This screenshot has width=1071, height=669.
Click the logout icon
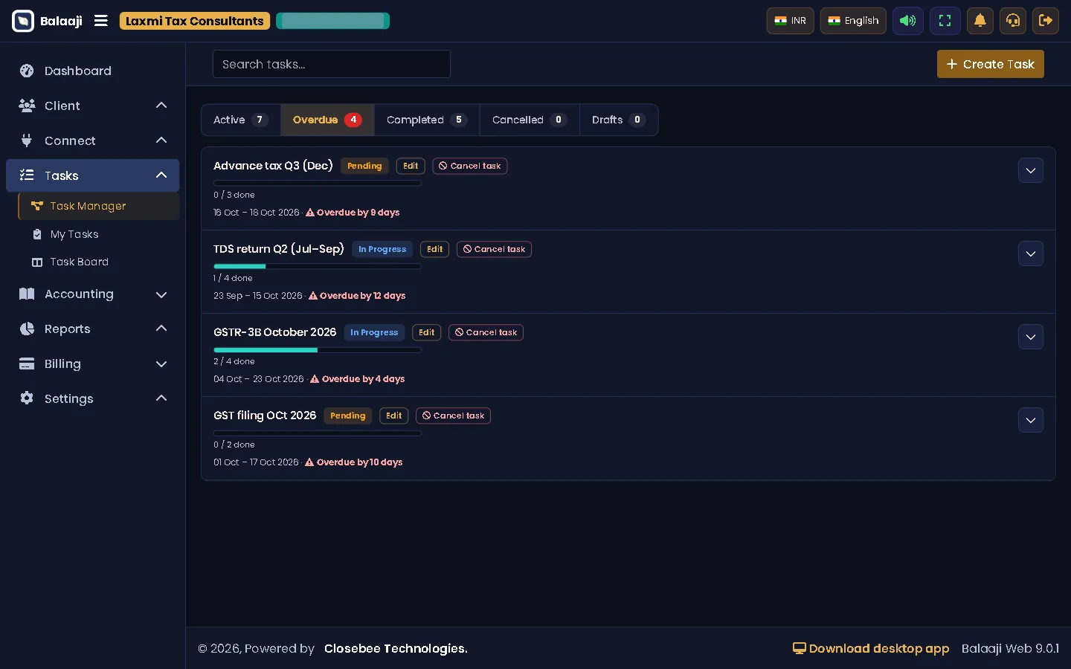click(x=1046, y=21)
